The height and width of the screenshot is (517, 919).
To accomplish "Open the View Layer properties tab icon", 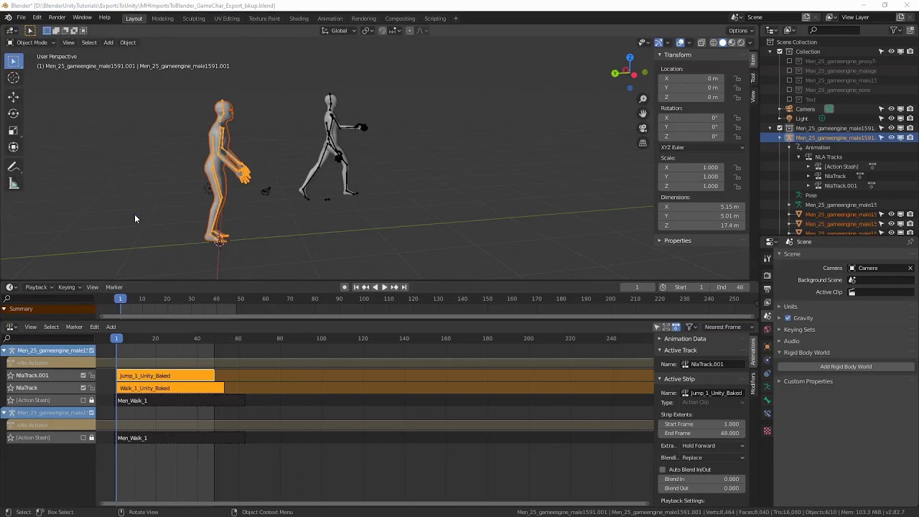I will coord(767,302).
